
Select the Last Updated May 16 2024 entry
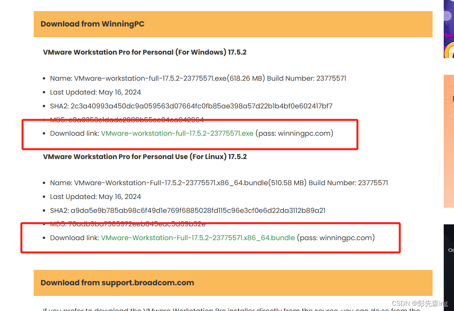pos(95,92)
